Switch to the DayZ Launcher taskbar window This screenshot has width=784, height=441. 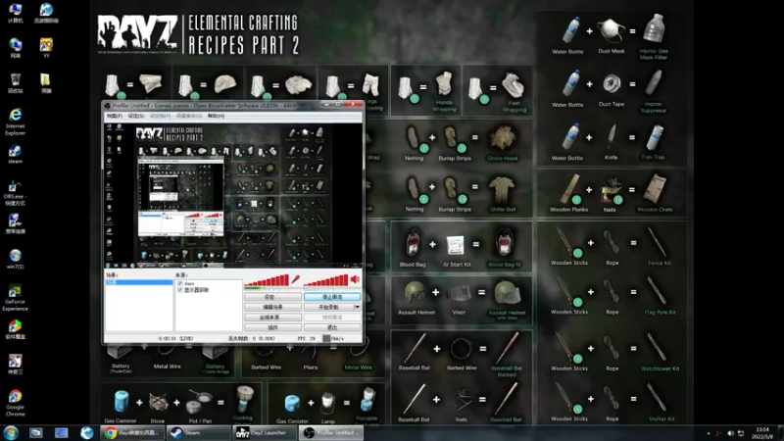[x=265, y=432]
